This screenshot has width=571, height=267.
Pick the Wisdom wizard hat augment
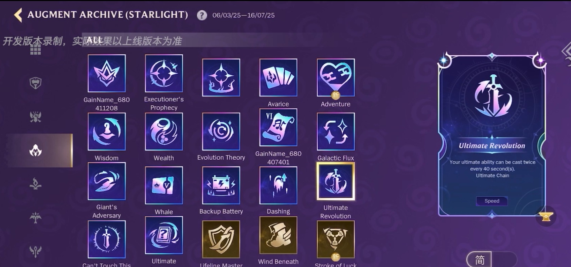(x=107, y=131)
